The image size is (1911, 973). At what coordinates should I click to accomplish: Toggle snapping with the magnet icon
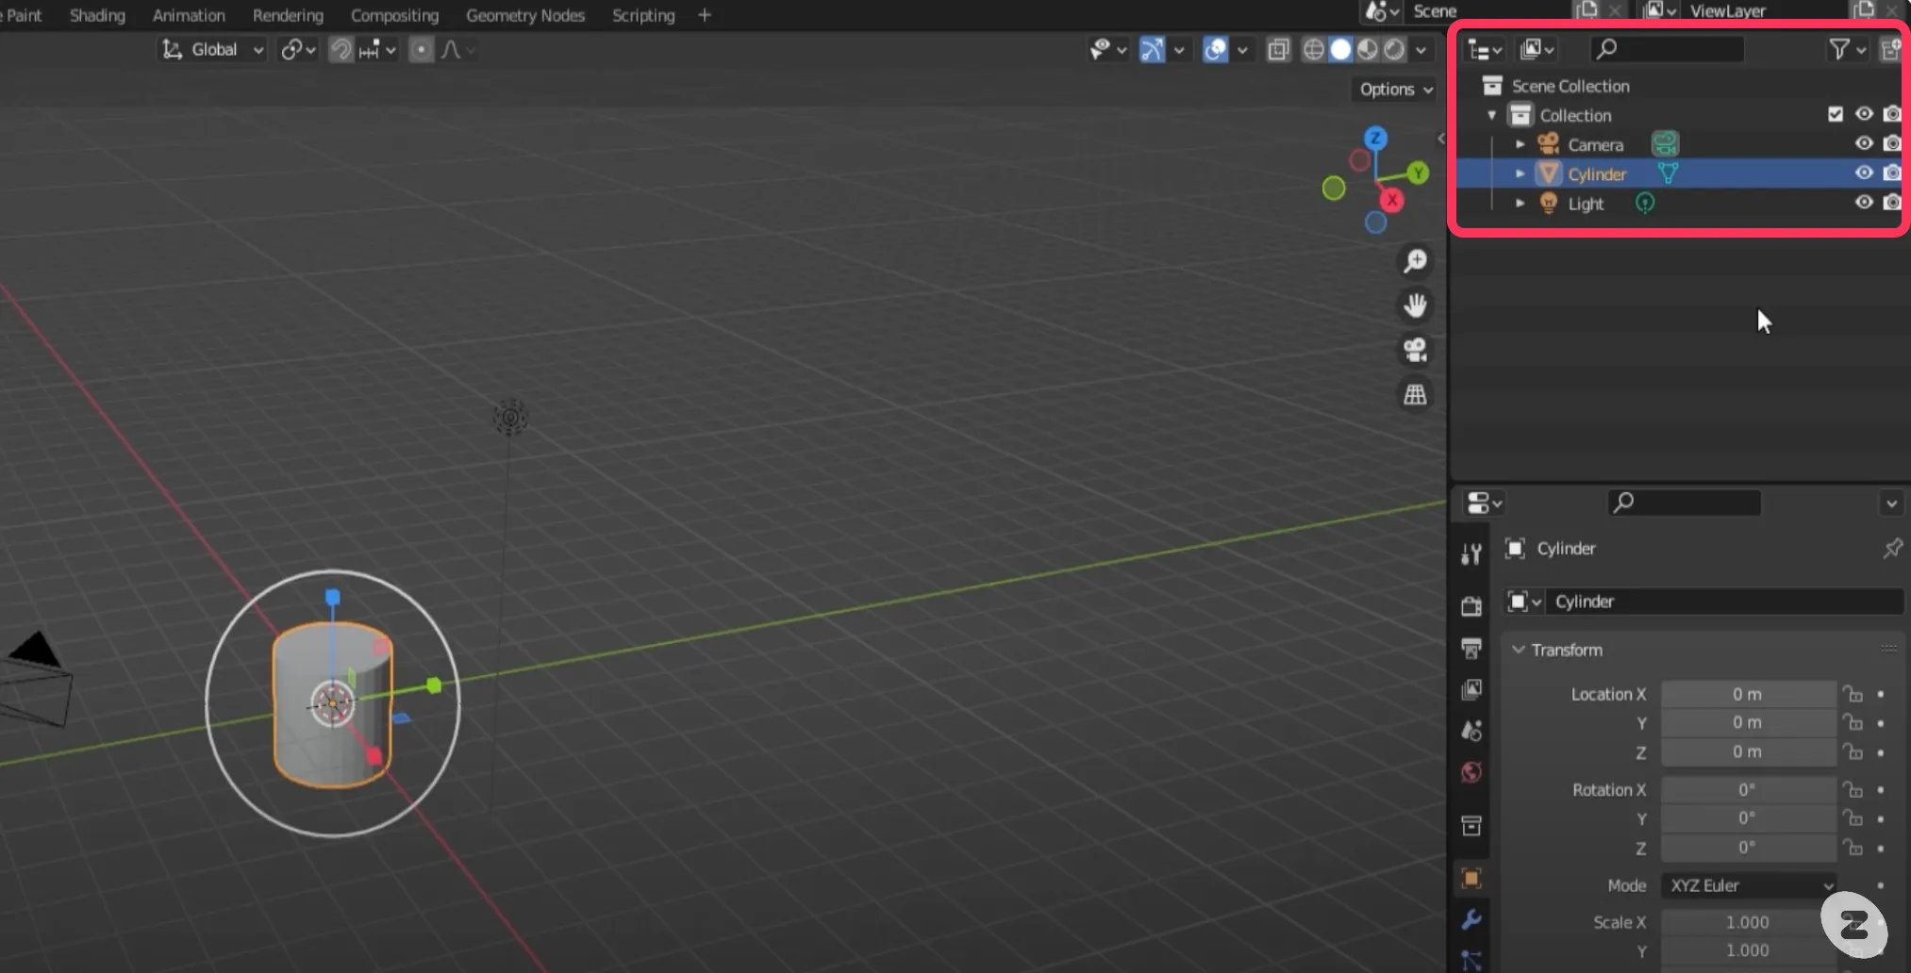pyautogui.click(x=341, y=49)
